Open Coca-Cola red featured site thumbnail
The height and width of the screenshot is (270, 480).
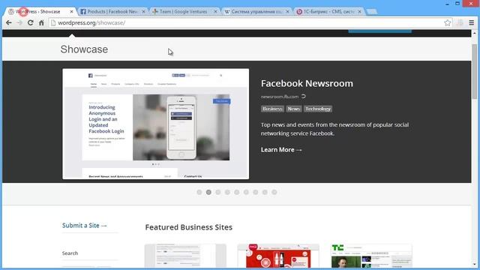278,256
